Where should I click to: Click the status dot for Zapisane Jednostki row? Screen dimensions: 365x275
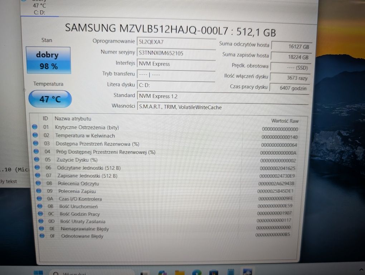click(x=38, y=175)
